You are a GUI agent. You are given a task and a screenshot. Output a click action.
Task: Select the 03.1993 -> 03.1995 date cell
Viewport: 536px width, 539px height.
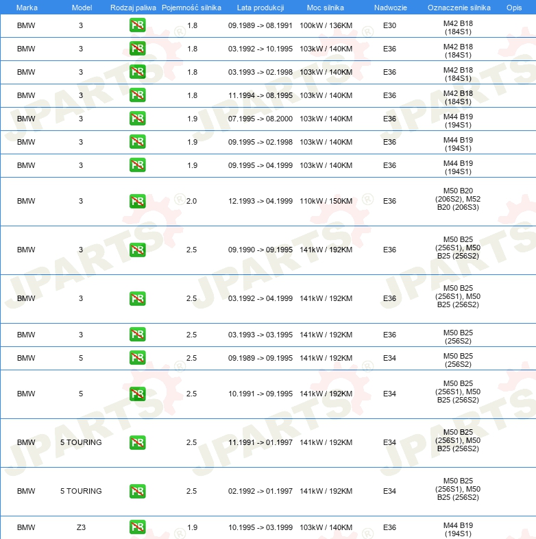pos(260,335)
